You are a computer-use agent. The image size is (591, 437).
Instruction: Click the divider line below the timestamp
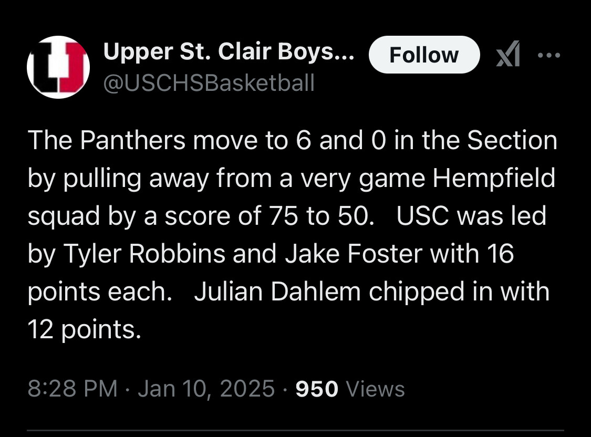[x=295, y=430]
